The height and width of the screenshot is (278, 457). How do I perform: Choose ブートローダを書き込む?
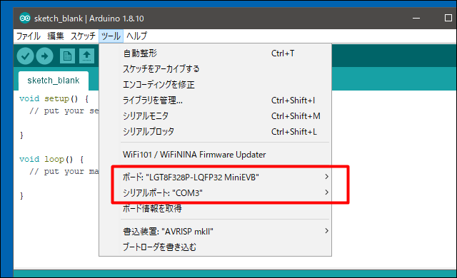pyautogui.click(x=215, y=247)
